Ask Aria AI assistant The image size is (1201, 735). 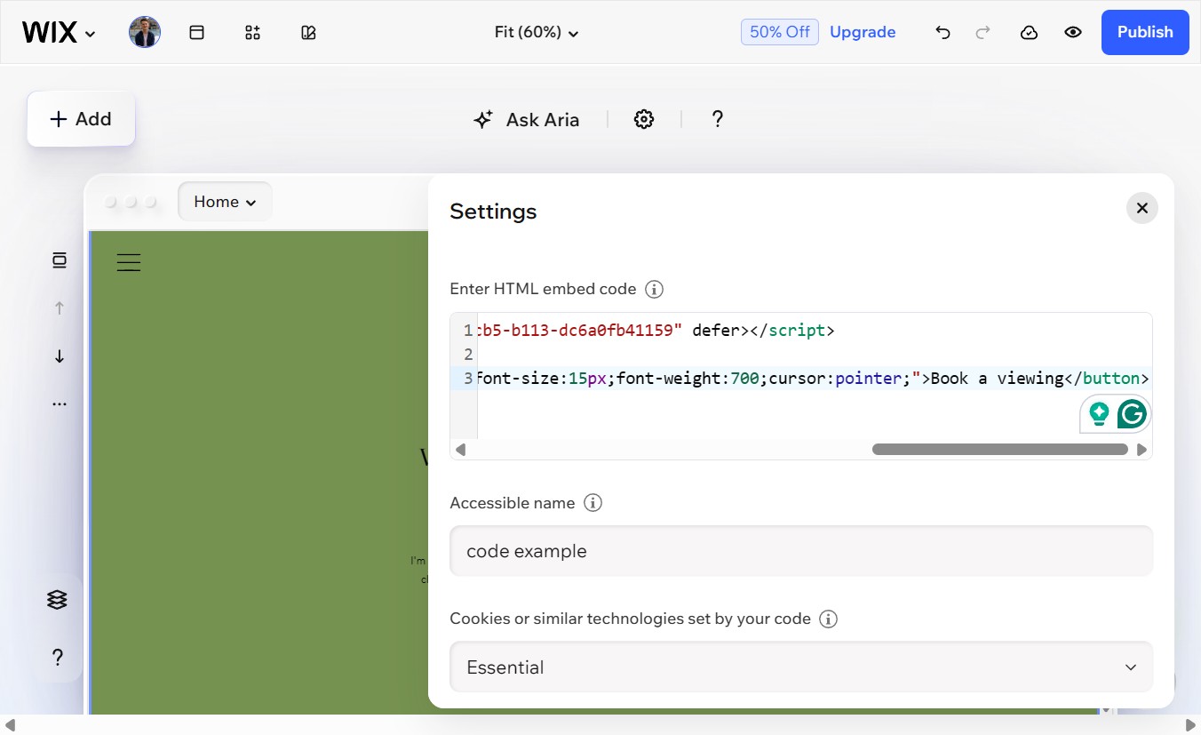(526, 119)
